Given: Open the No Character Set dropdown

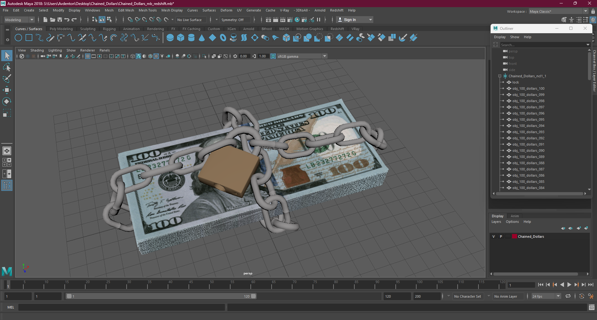Looking at the screenshot, I should 468,296.
